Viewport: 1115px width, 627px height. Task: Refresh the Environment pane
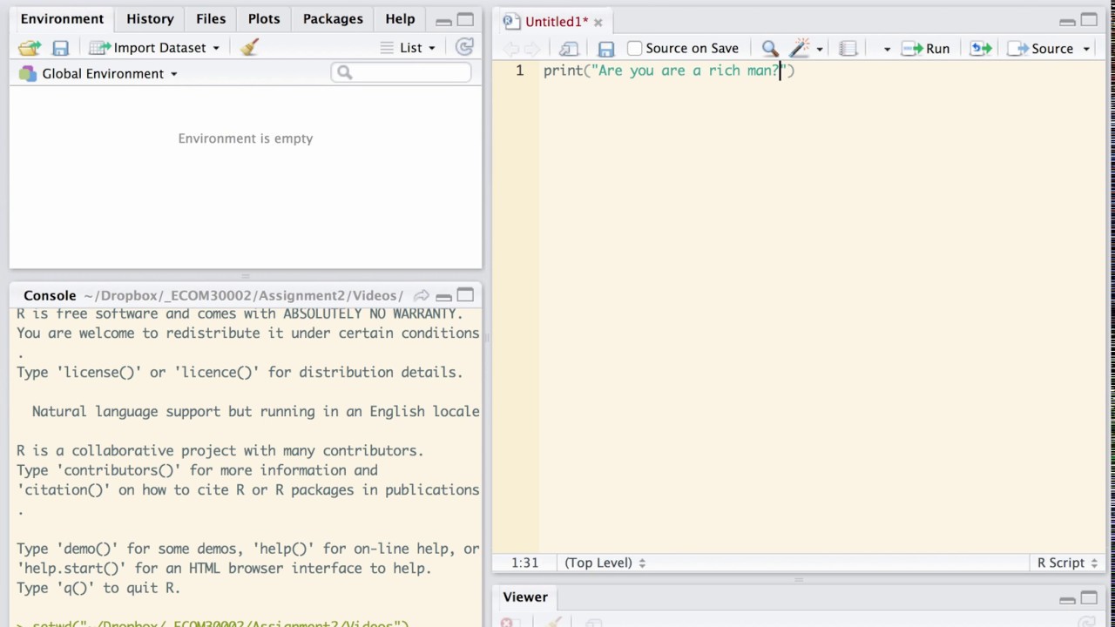coord(464,48)
